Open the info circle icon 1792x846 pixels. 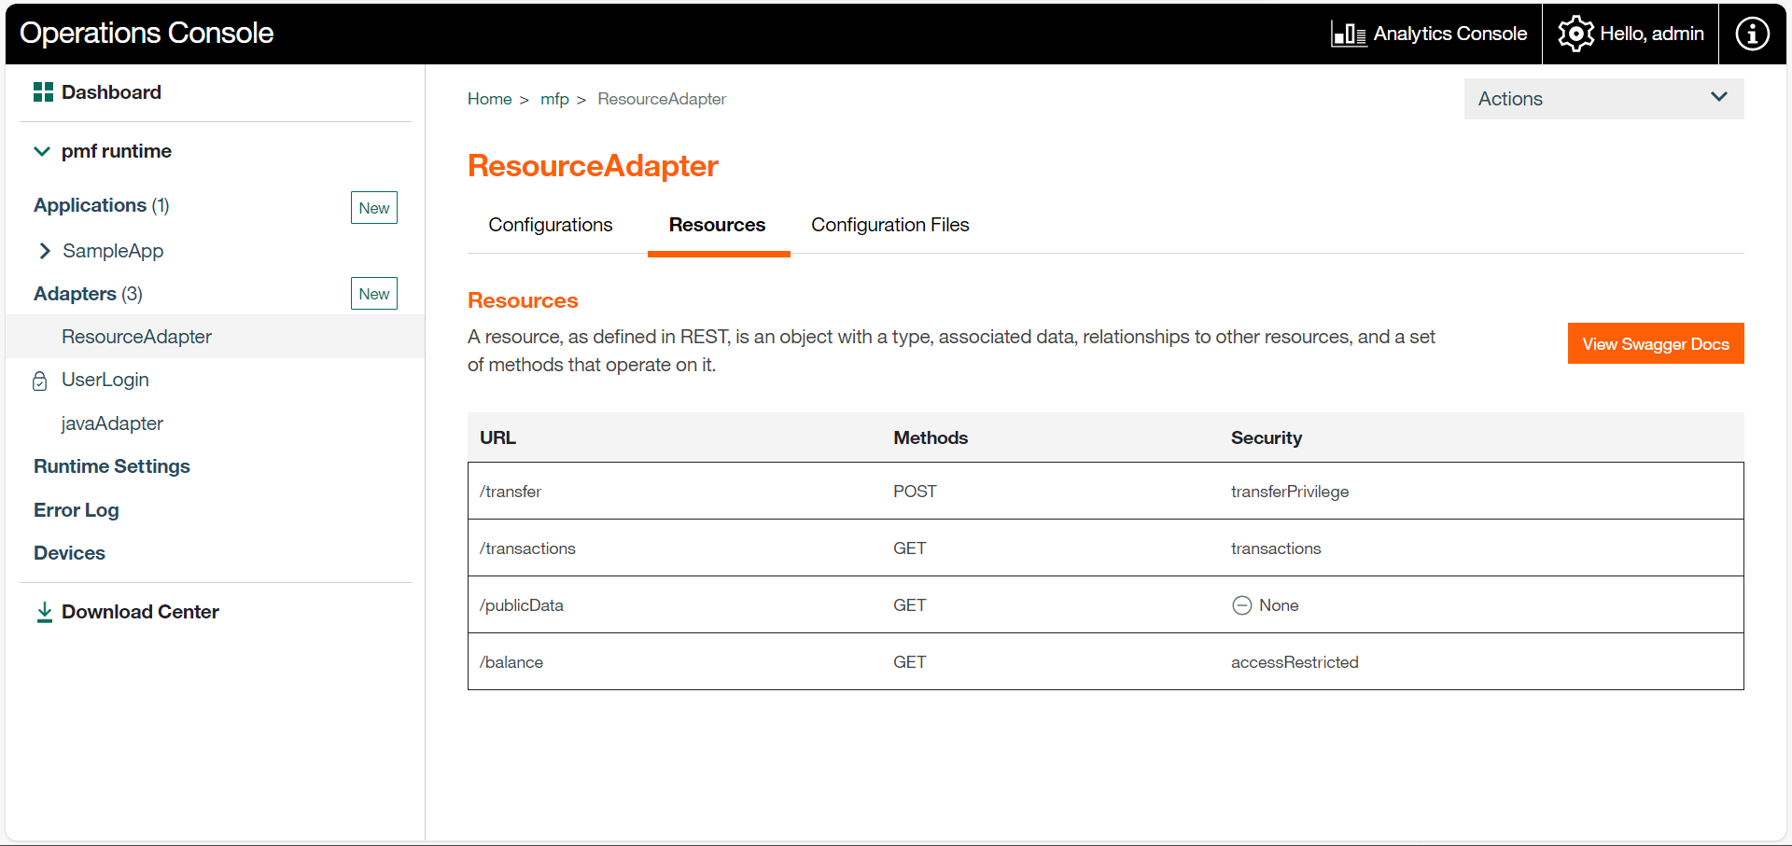point(1752,34)
